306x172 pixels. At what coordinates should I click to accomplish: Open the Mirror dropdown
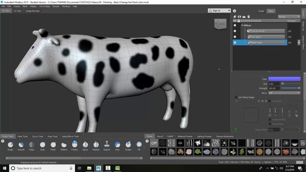tap(284, 93)
